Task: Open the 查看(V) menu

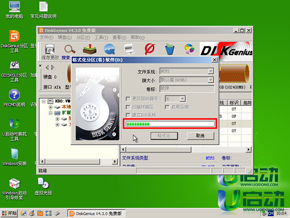Action: coord(119,37)
